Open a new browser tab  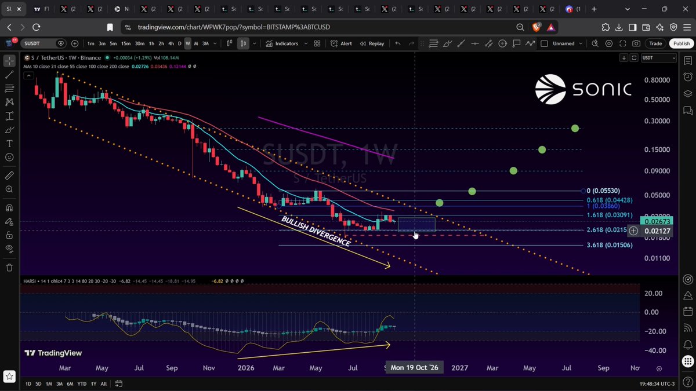click(x=594, y=9)
